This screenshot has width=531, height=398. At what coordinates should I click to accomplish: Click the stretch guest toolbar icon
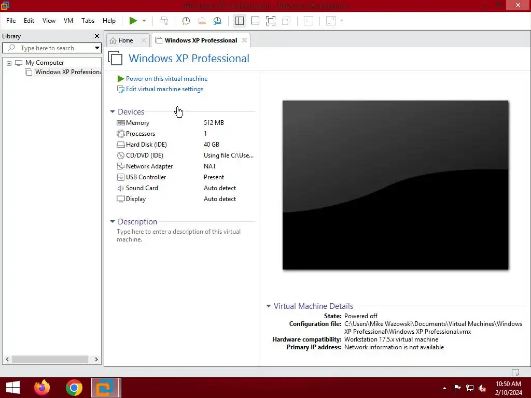pyautogui.click(x=331, y=21)
